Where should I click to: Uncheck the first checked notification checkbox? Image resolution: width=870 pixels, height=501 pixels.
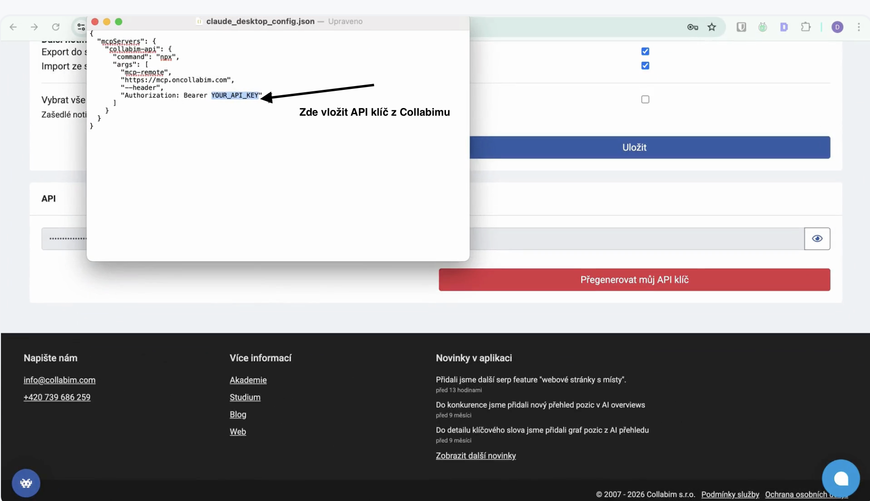(645, 51)
